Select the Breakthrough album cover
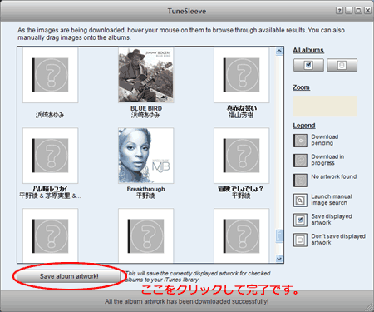Screen dimensions: 374x312 pos(146,156)
